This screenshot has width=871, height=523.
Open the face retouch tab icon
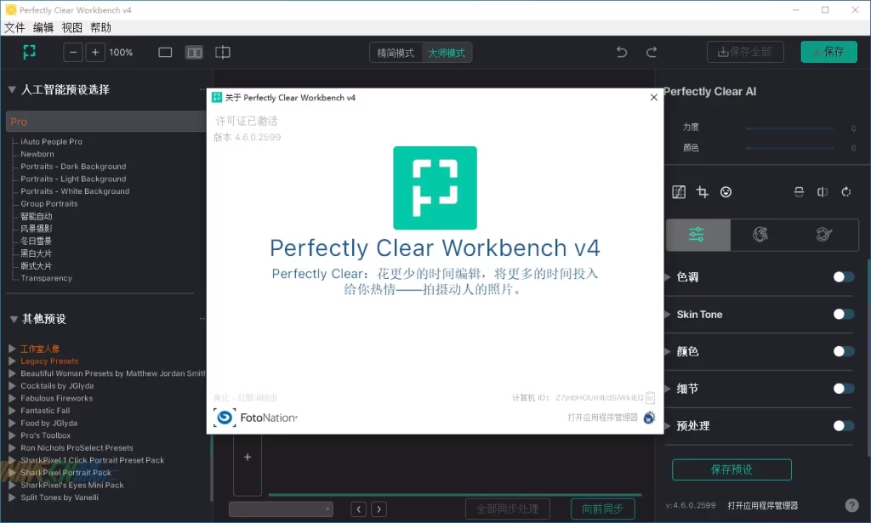(761, 235)
